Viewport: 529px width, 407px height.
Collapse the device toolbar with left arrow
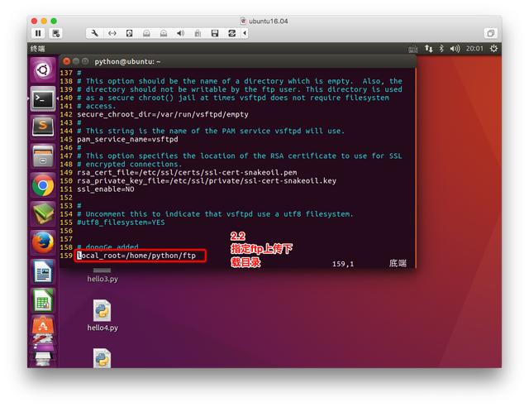coord(245,33)
